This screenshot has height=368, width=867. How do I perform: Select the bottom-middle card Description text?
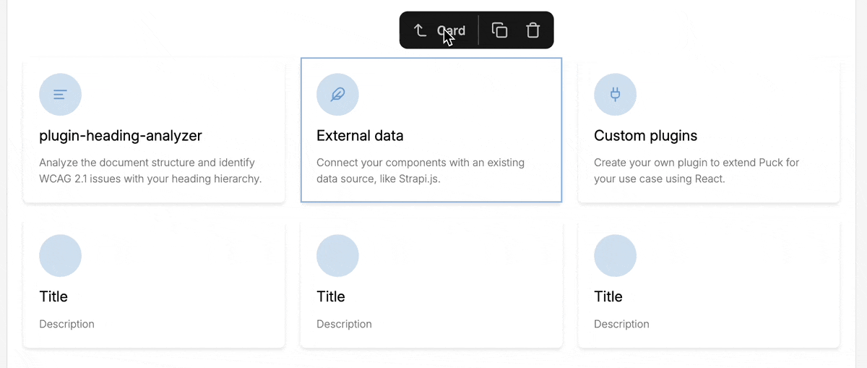344,324
